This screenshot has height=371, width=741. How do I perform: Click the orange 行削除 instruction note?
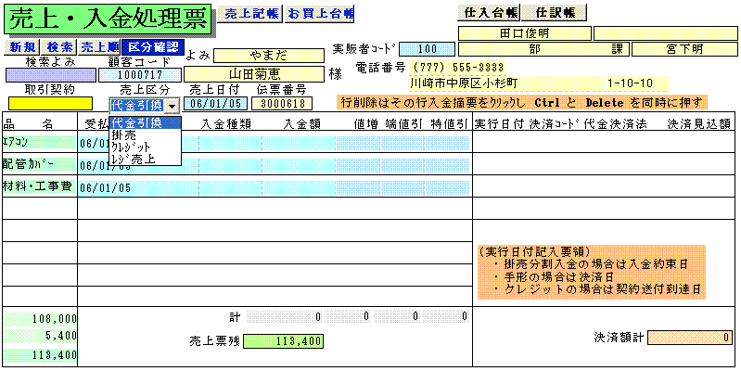(522, 103)
